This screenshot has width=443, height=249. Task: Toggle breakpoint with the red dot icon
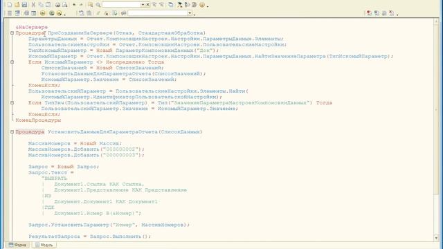(369, 13)
